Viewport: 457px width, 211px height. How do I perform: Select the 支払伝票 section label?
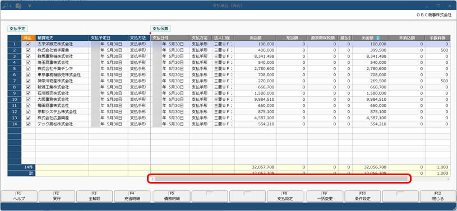click(160, 29)
